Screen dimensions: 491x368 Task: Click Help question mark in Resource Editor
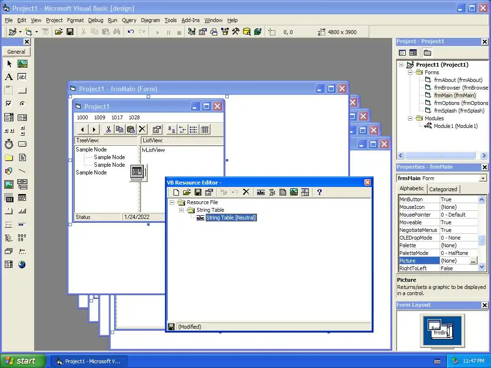coord(319,192)
